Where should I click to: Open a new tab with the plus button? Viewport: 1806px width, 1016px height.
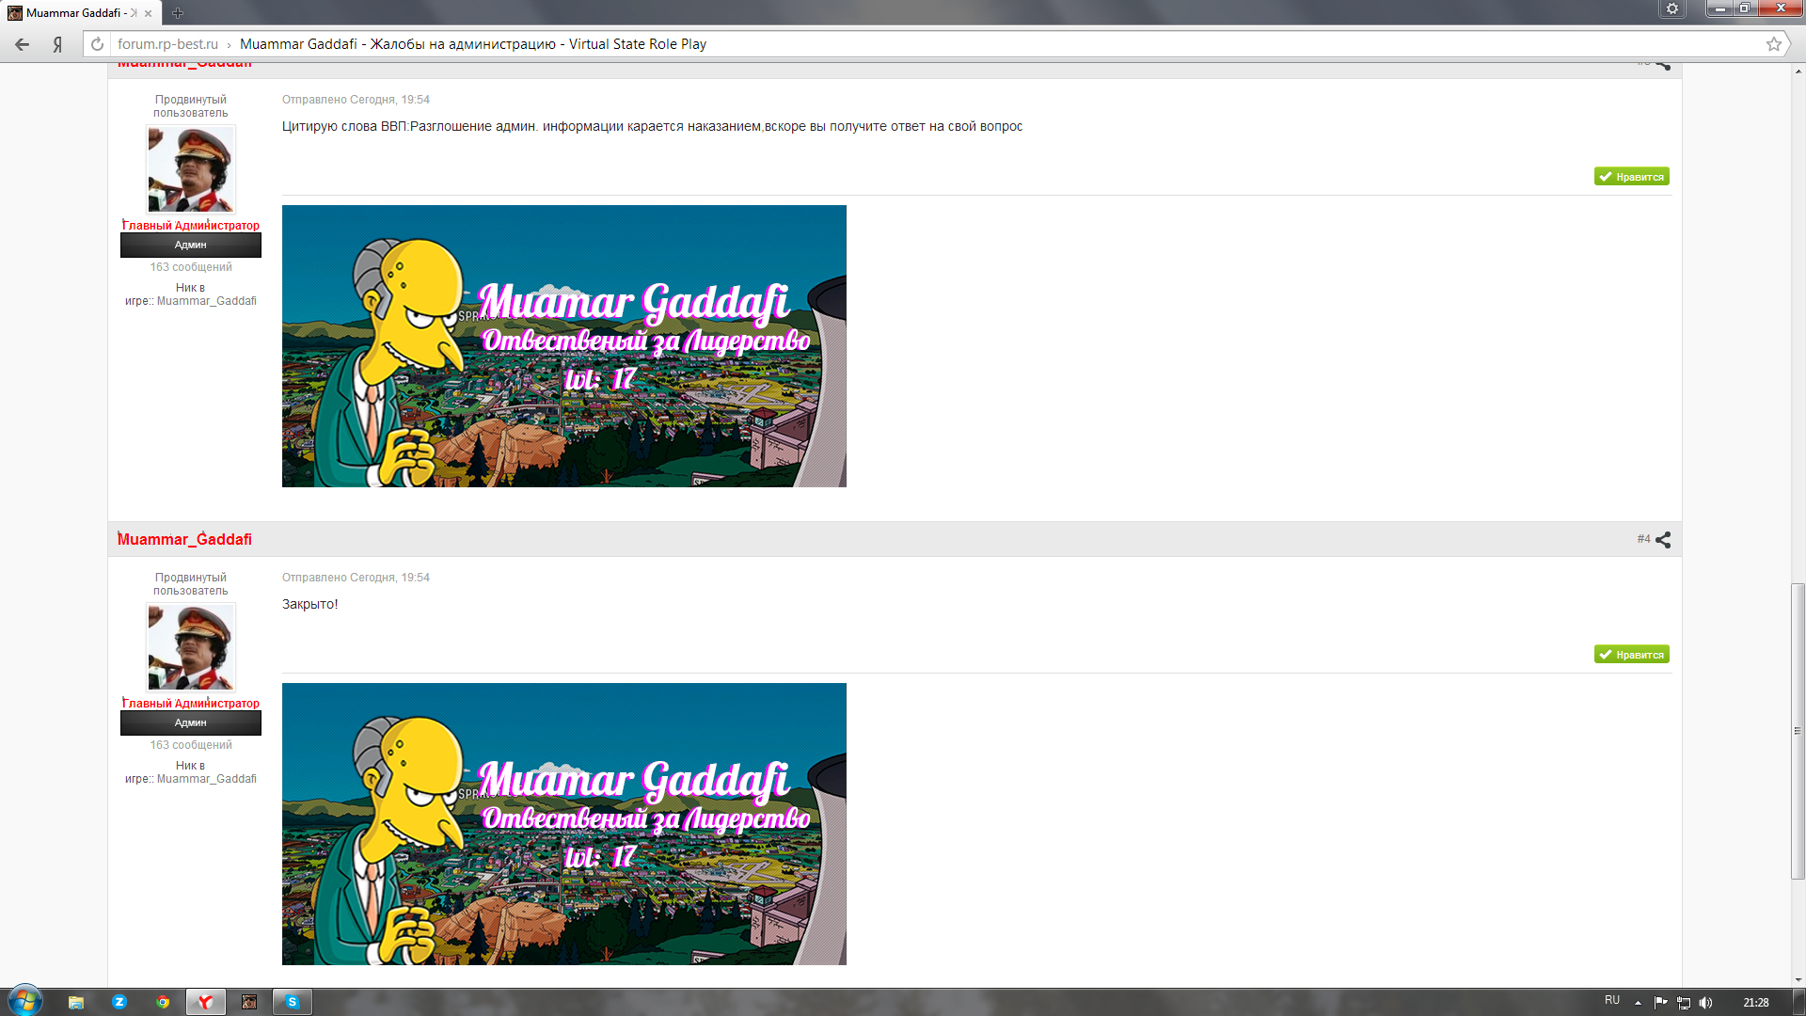pos(178,13)
